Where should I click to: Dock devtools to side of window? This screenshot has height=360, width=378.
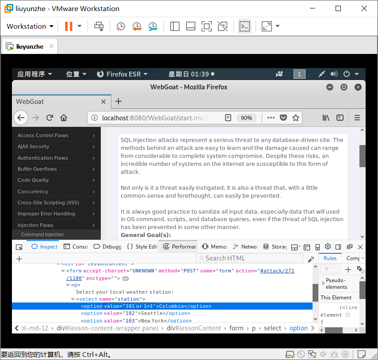point(338,247)
